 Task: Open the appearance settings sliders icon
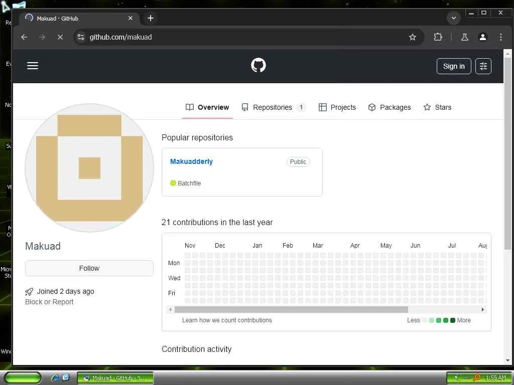click(483, 66)
